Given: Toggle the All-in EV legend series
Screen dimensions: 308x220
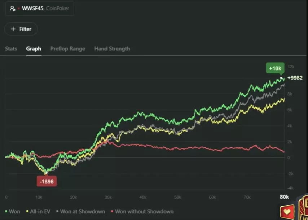Looking at the screenshot, I should (x=38, y=212).
